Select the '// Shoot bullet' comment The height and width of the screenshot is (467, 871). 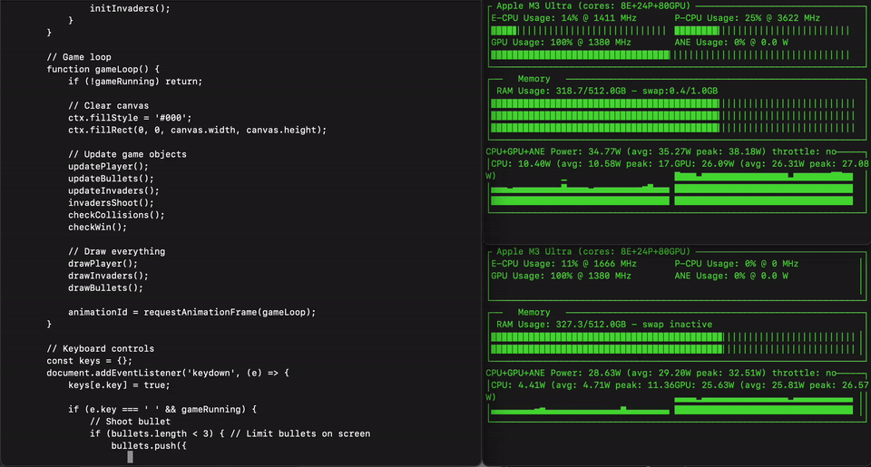pos(130,422)
